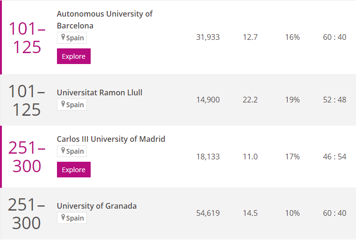Open Explore for Autonomous University of Barcelona
356x240 pixels.
click(x=74, y=56)
